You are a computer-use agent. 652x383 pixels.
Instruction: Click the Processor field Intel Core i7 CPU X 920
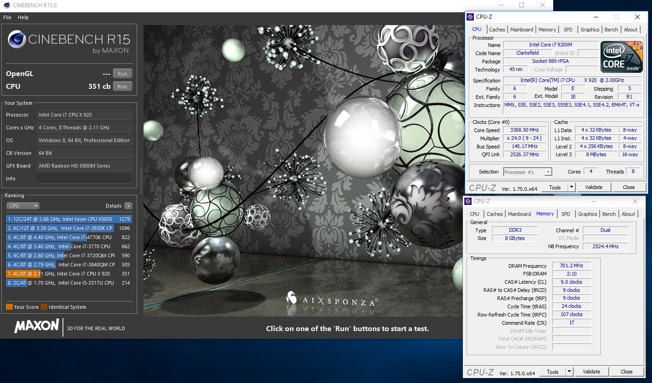(x=84, y=115)
